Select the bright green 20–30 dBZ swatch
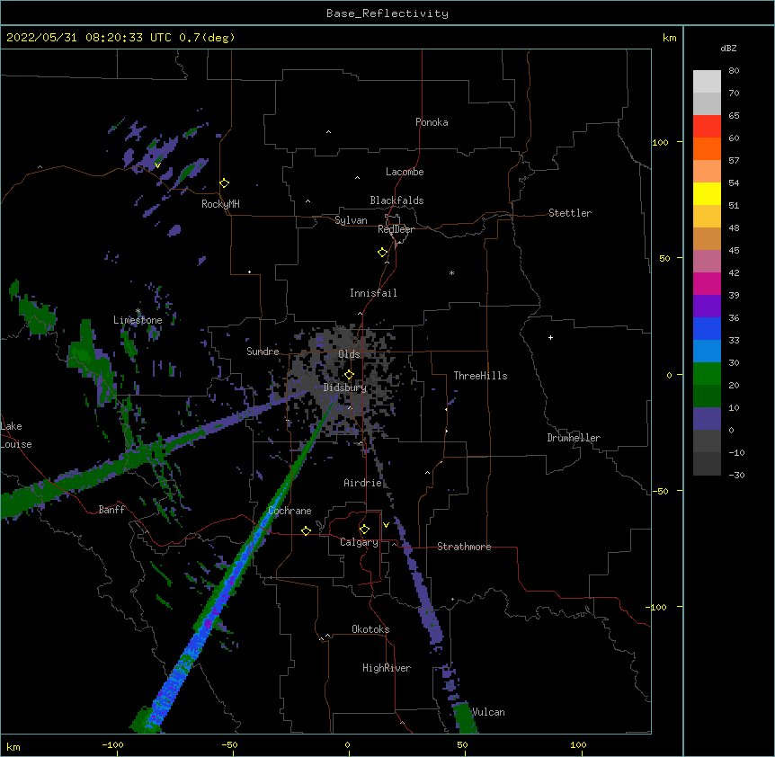Screen dimensions: 775x757 pyautogui.click(x=707, y=374)
